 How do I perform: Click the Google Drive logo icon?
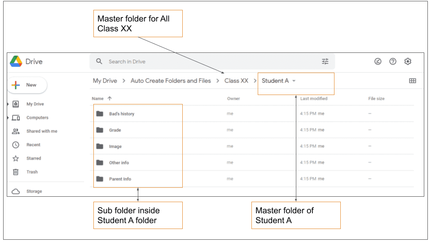16,62
